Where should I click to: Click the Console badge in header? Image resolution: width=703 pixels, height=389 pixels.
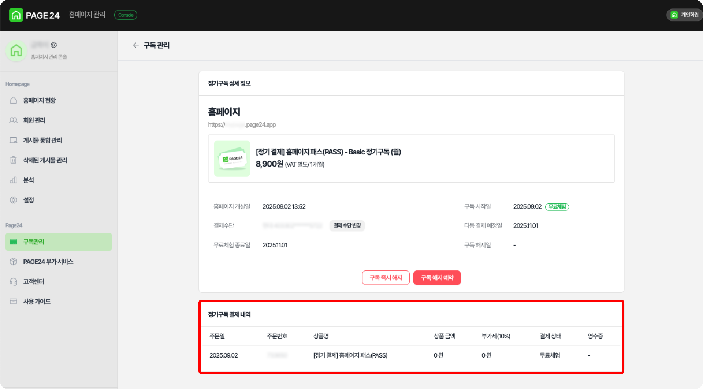126,15
